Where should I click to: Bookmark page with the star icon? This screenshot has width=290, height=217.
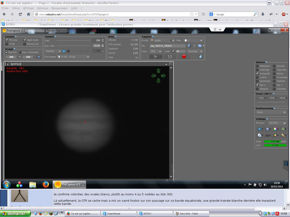click(192, 14)
